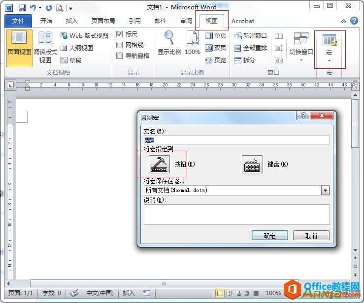Switch to 大纲视图 outline view
Viewport: 364px width, 303px height.
pos(77,48)
